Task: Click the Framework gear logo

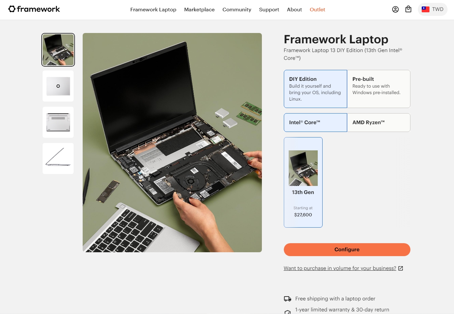Action: (x=12, y=9)
